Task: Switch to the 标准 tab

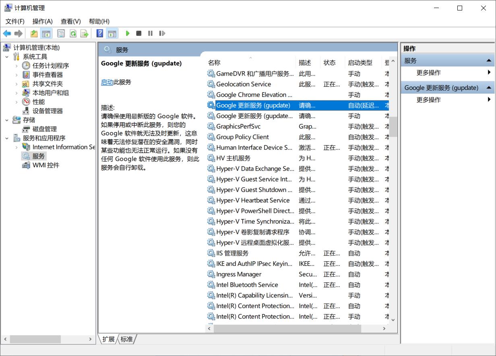Action: (x=126, y=339)
